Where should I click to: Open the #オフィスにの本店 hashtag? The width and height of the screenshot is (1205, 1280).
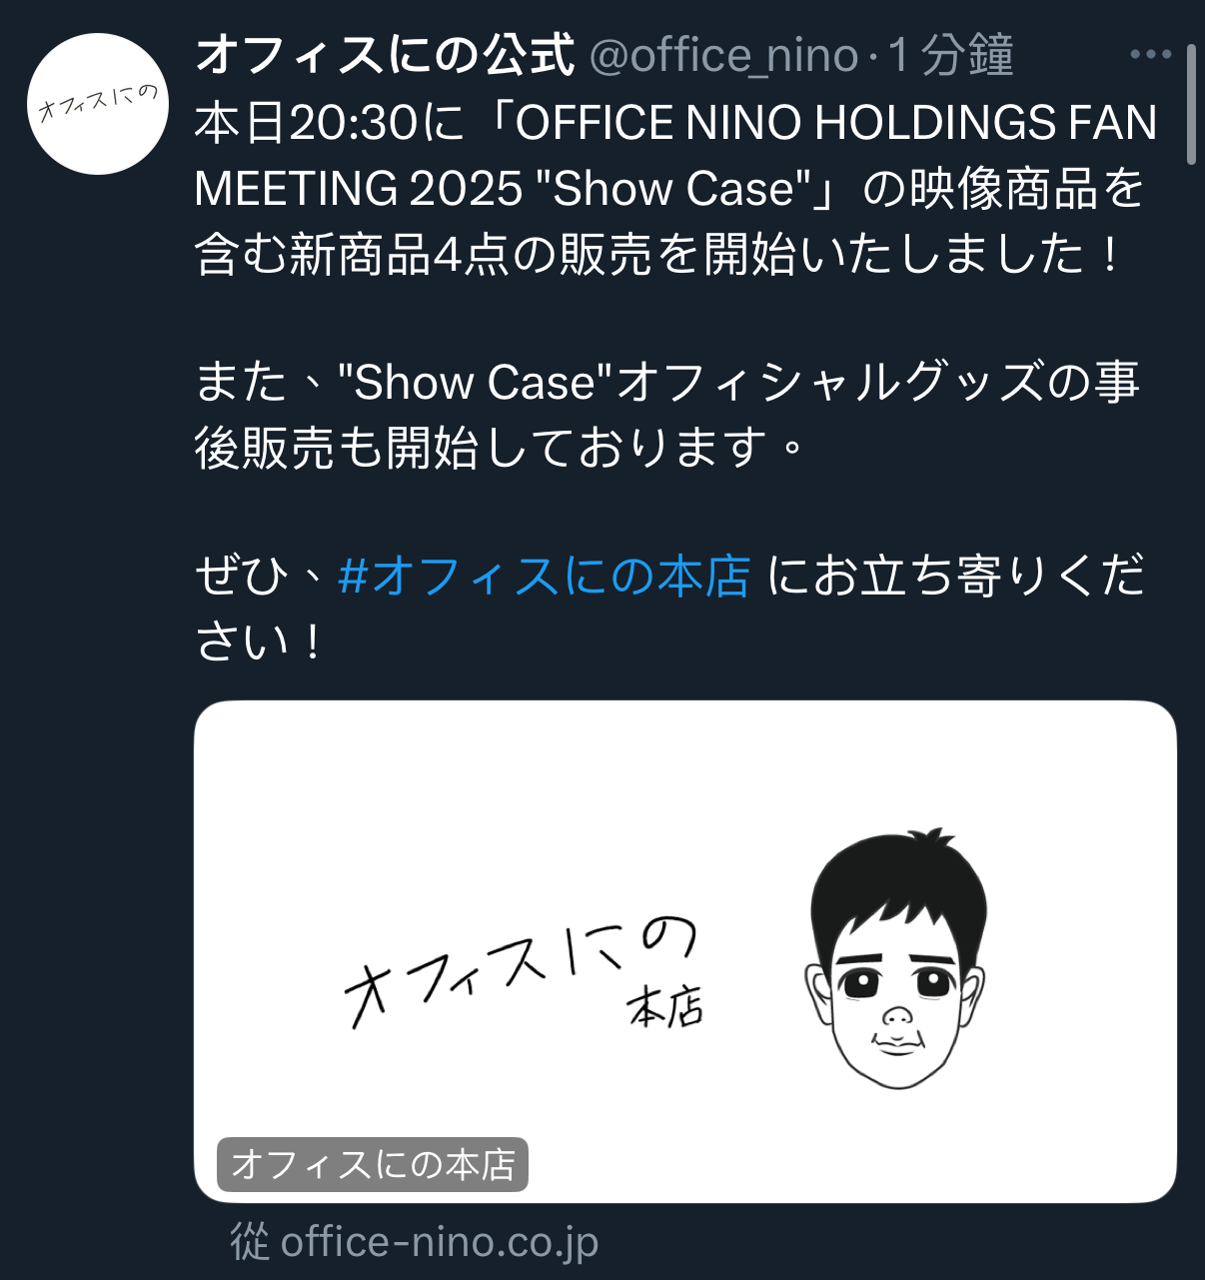click(544, 577)
